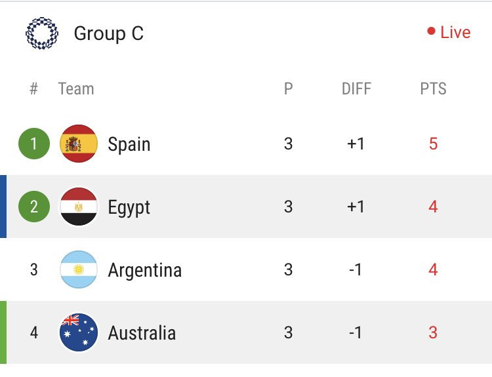Click the Olympic tournament logo icon

[x=42, y=33]
